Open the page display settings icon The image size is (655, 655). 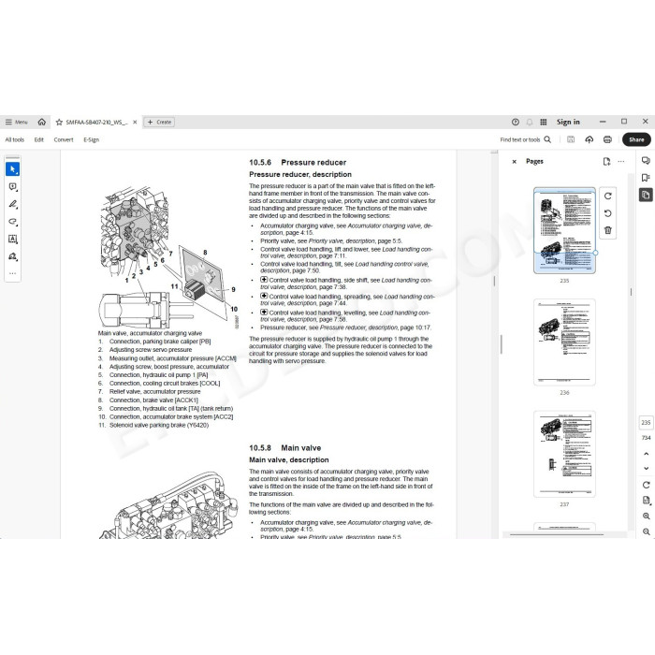tap(646, 501)
